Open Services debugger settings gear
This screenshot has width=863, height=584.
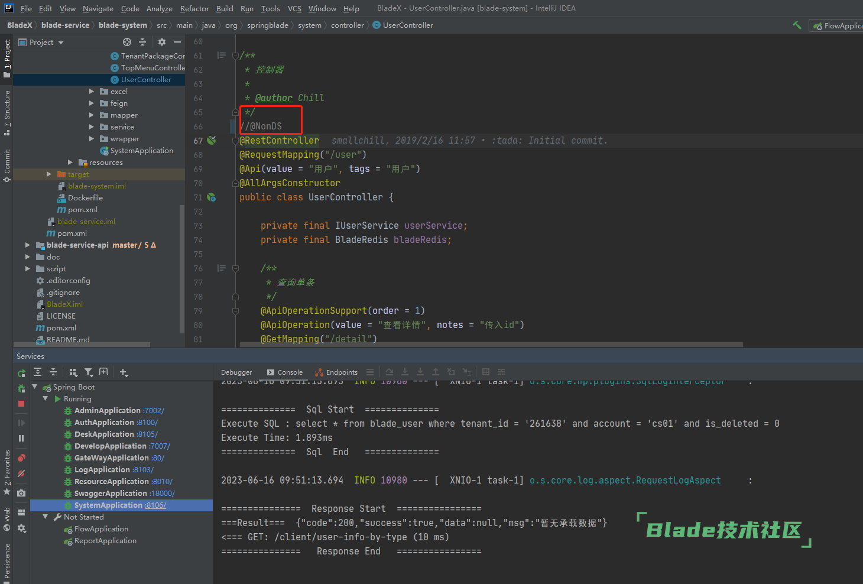pyautogui.click(x=21, y=528)
